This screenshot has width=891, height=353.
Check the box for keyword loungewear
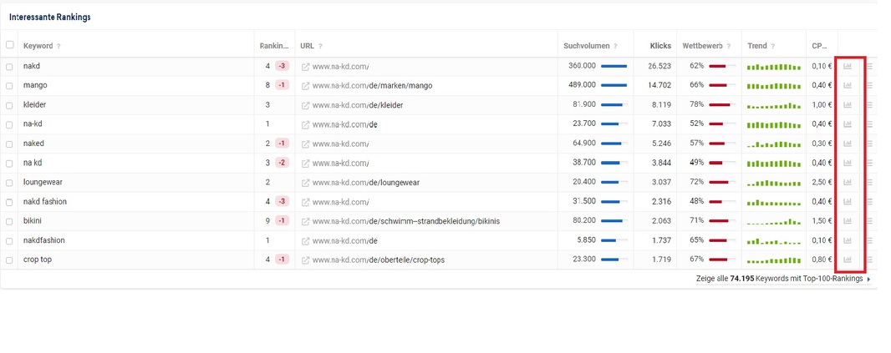pos(9,184)
